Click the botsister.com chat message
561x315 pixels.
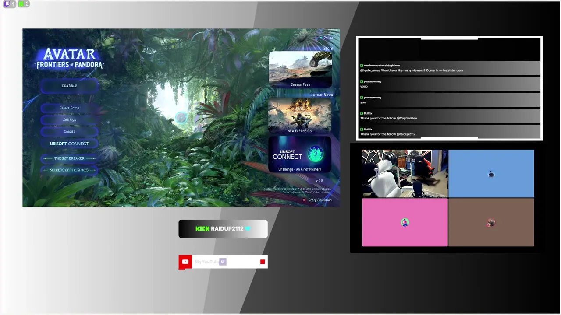click(449, 68)
